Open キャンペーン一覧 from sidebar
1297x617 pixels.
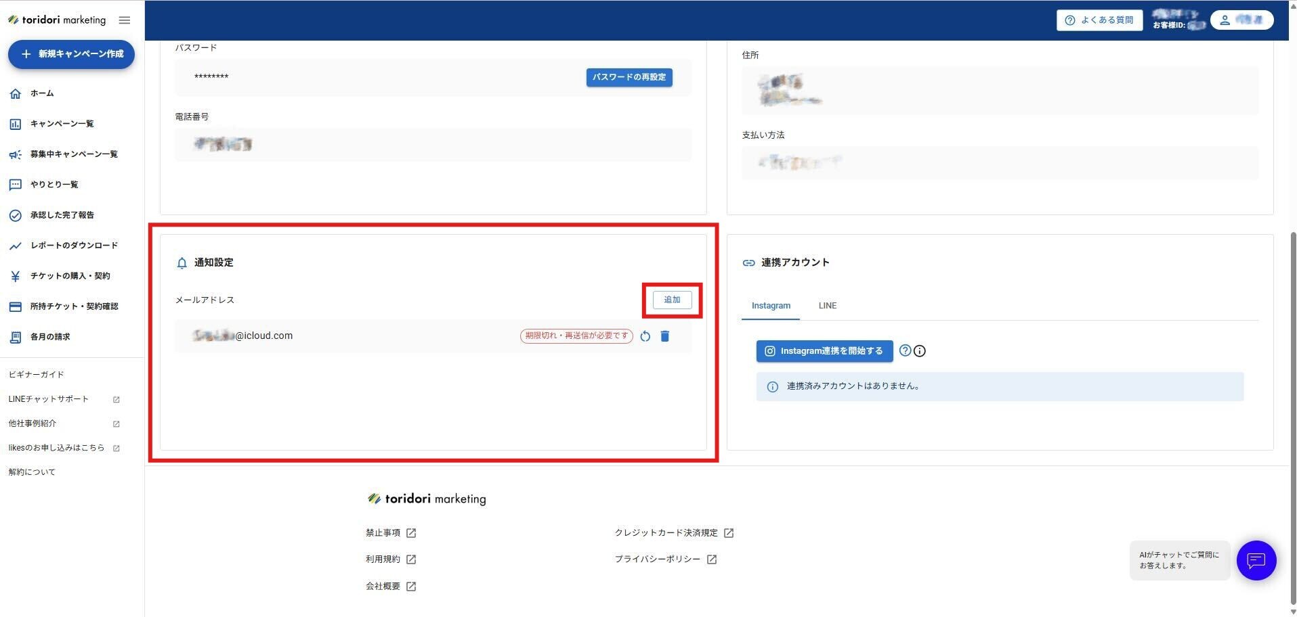coord(62,124)
